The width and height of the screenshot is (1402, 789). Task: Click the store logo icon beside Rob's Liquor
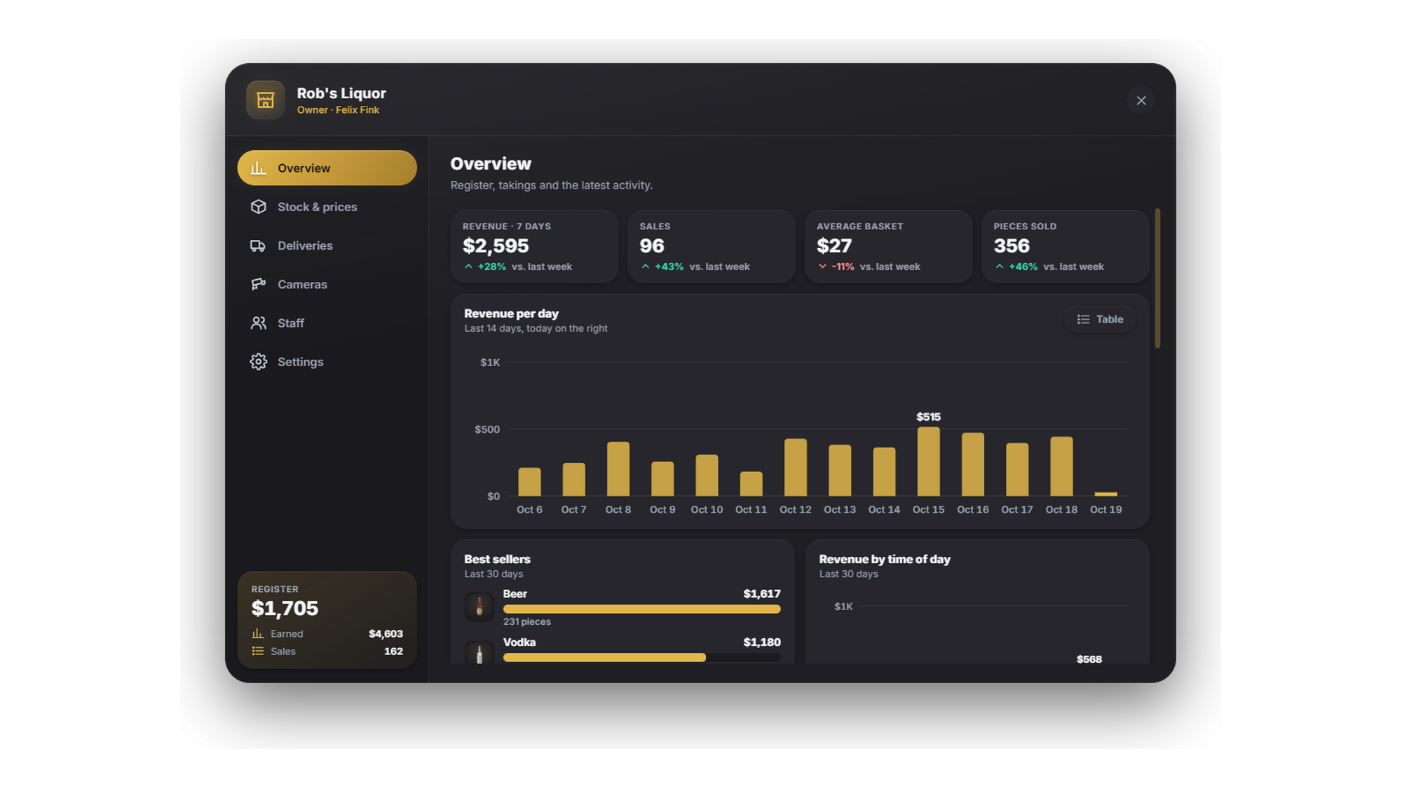(265, 100)
